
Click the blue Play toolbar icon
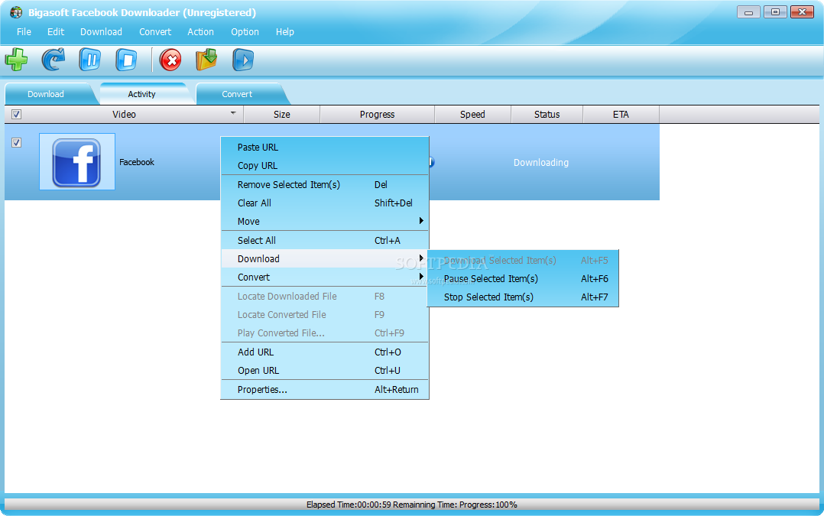click(x=243, y=60)
